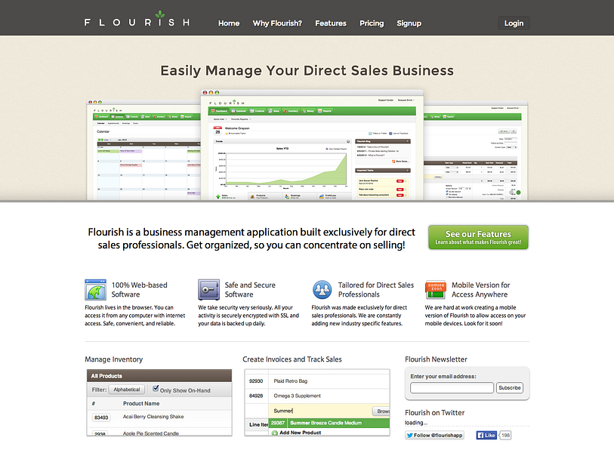This screenshot has width=614, height=453.
Task: Click the web-based software browser icon
Action: click(x=95, y=290)
